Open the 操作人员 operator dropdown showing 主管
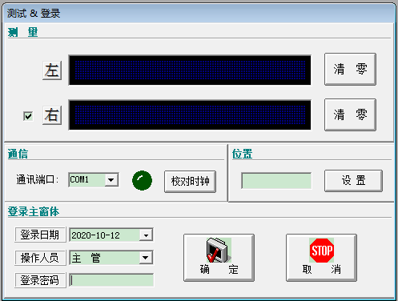Screen dimensions: 398x301 (146, 258)
